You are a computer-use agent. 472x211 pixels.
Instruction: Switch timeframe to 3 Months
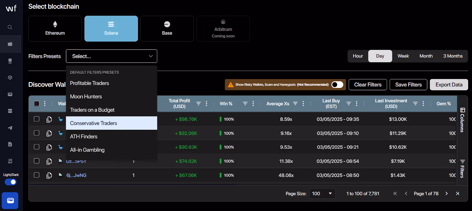pyautogui.click(x=453, y=56)
